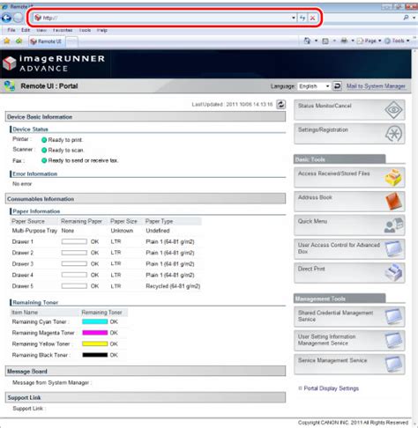Click the refresh icon beside Last Updated
The image size is (418, 428).
280,104
